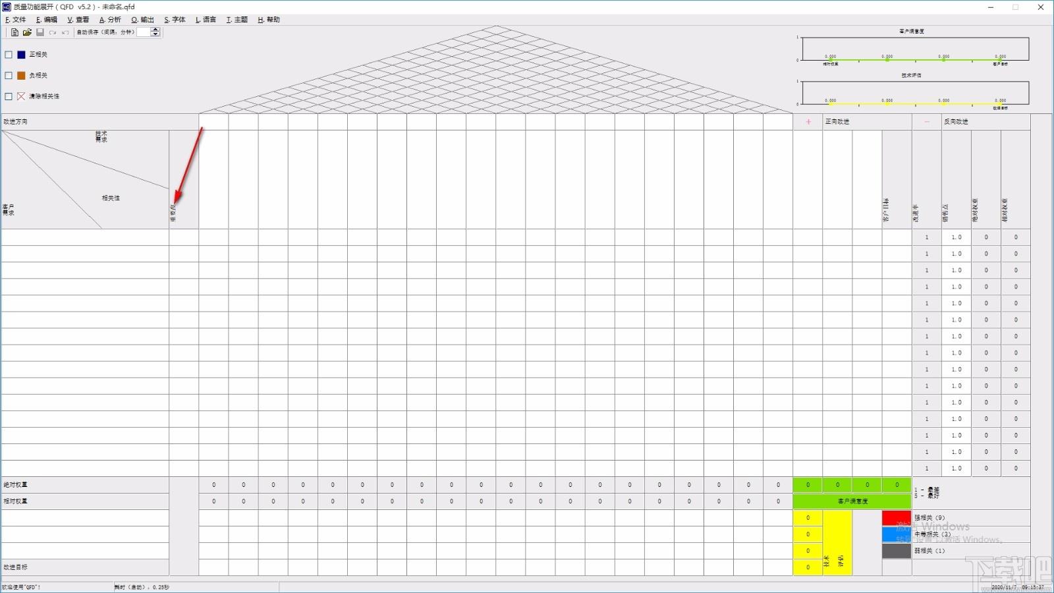1054x593 pixels.
Task: Select the red 强相关 color swatch
Action: pyautogui.click(x=896, y=518)
